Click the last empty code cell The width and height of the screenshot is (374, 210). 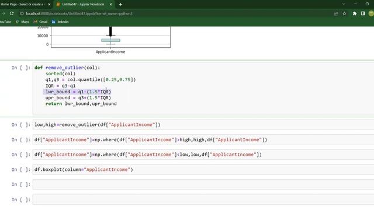(203, 199)
